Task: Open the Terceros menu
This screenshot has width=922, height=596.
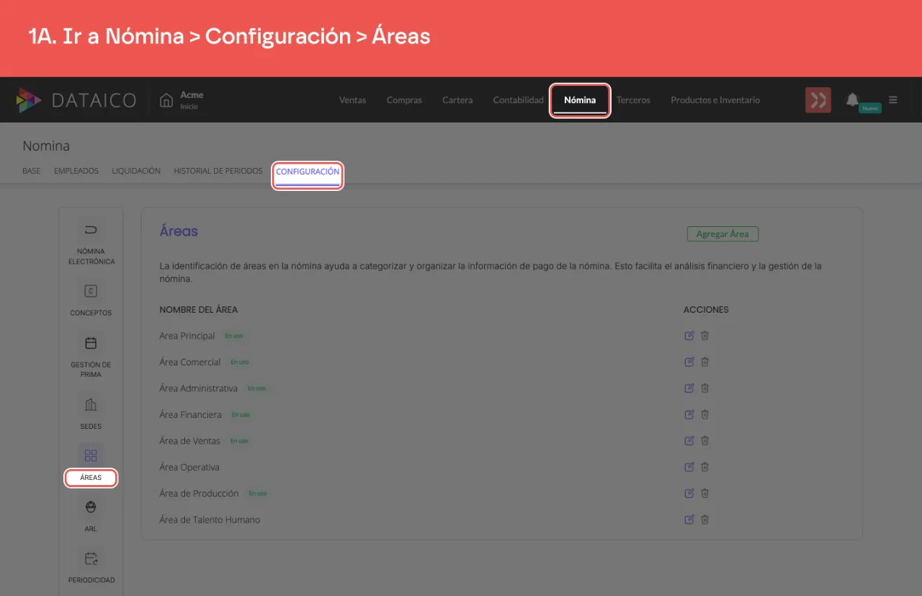Action: click(633, 100)
